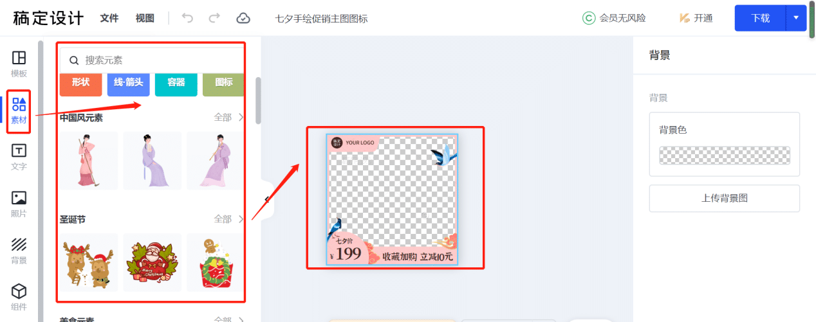
Task: Click the cloud save icon
Action: (x=243, y=18)
